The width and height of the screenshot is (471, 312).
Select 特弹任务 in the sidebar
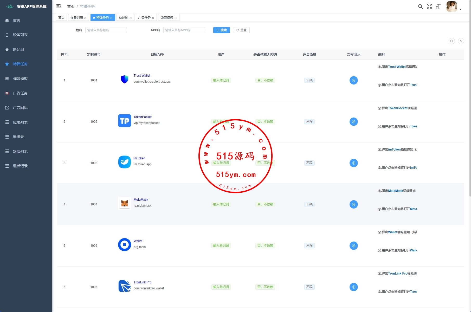coord(26,64)
